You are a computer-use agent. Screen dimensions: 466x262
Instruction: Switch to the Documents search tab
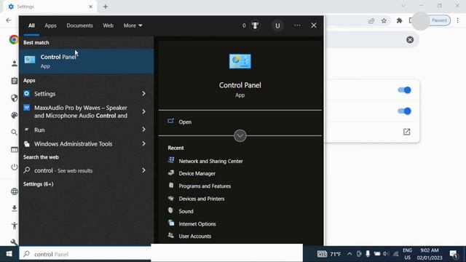click(x=79, y=25)
